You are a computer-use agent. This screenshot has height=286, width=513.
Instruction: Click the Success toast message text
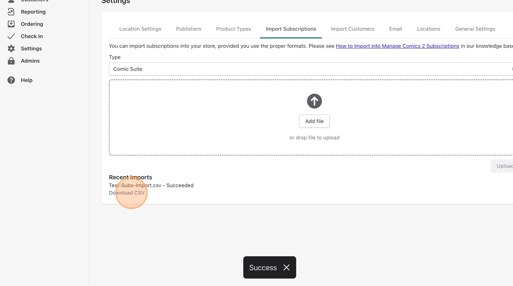pos(263,267)
